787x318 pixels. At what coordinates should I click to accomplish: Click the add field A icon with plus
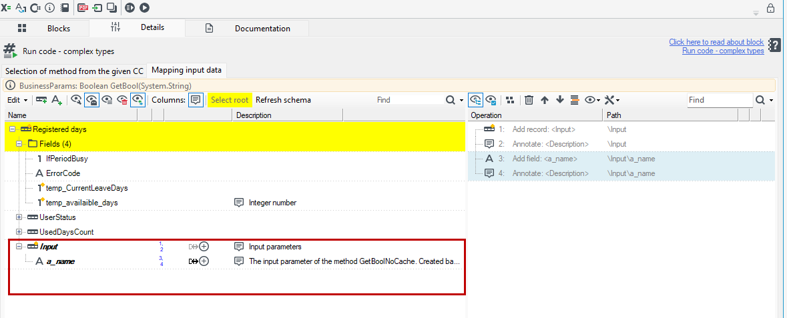coord(57,100)
